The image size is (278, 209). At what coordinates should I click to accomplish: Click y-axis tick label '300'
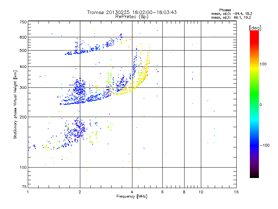[x=23, y=88]
